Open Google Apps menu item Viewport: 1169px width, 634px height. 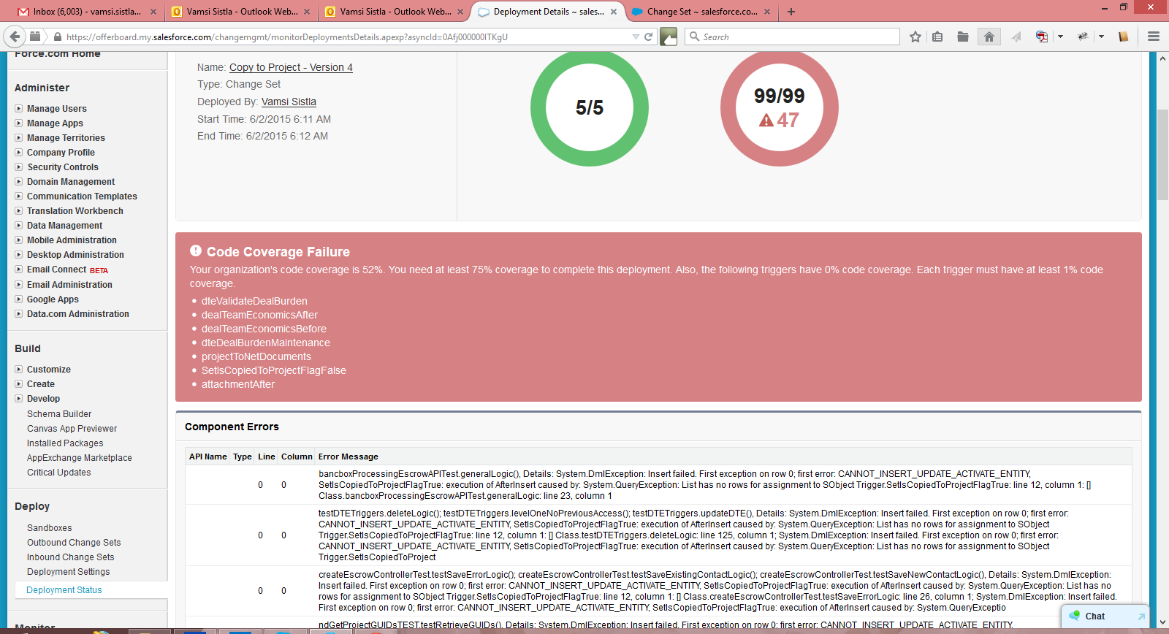click(53, 299)
